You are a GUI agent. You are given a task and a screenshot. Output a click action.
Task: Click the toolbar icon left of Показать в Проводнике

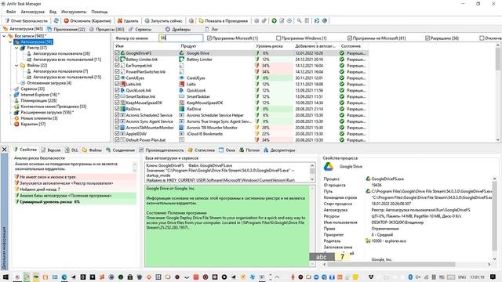pos(191,21)
